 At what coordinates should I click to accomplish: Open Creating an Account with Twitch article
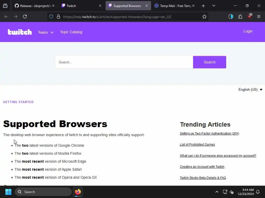[202, 167]
